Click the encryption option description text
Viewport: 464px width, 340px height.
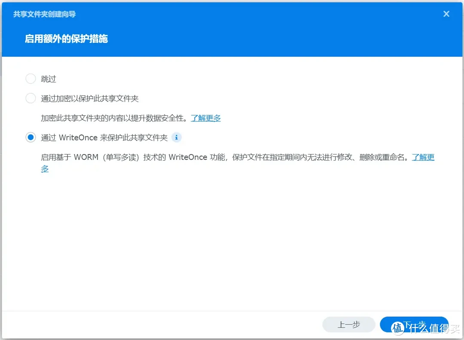point(112,118)
